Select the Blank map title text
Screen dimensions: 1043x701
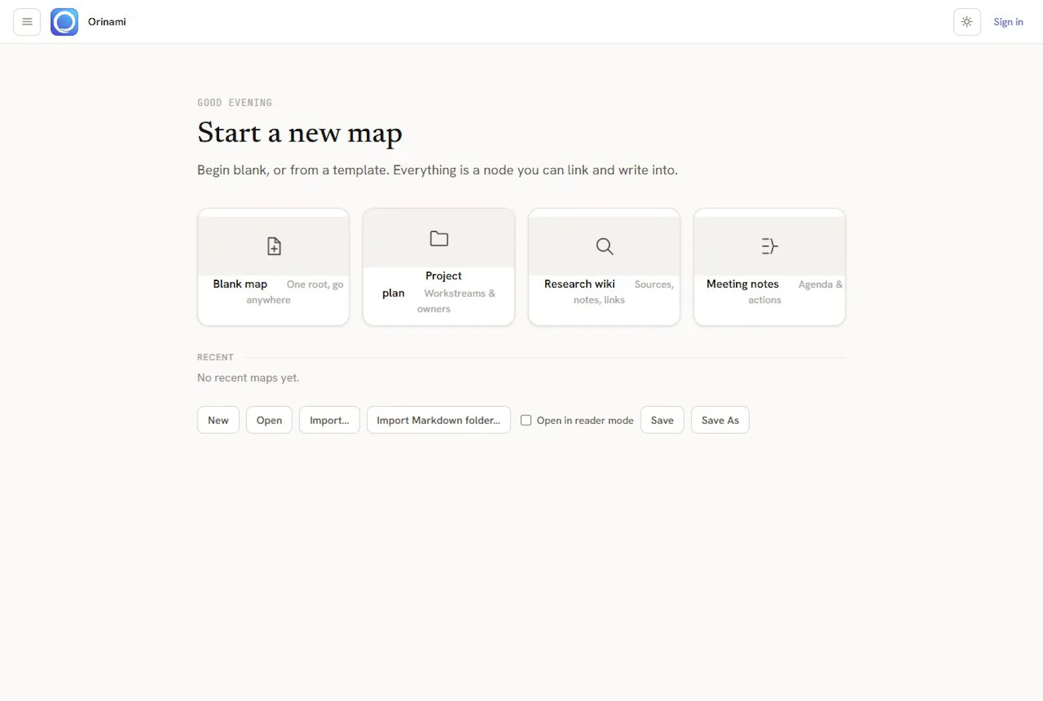(x=240, y=284)
